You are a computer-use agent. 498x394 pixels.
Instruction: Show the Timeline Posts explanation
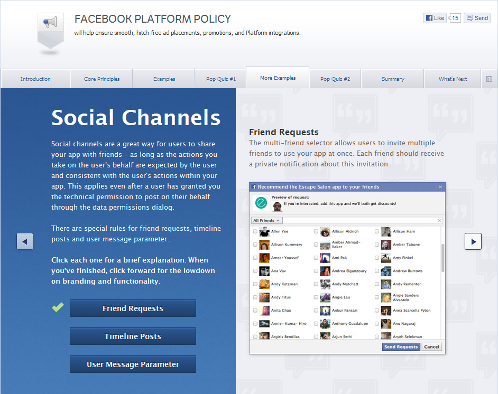pyautogui.click(x=133, y=336)
